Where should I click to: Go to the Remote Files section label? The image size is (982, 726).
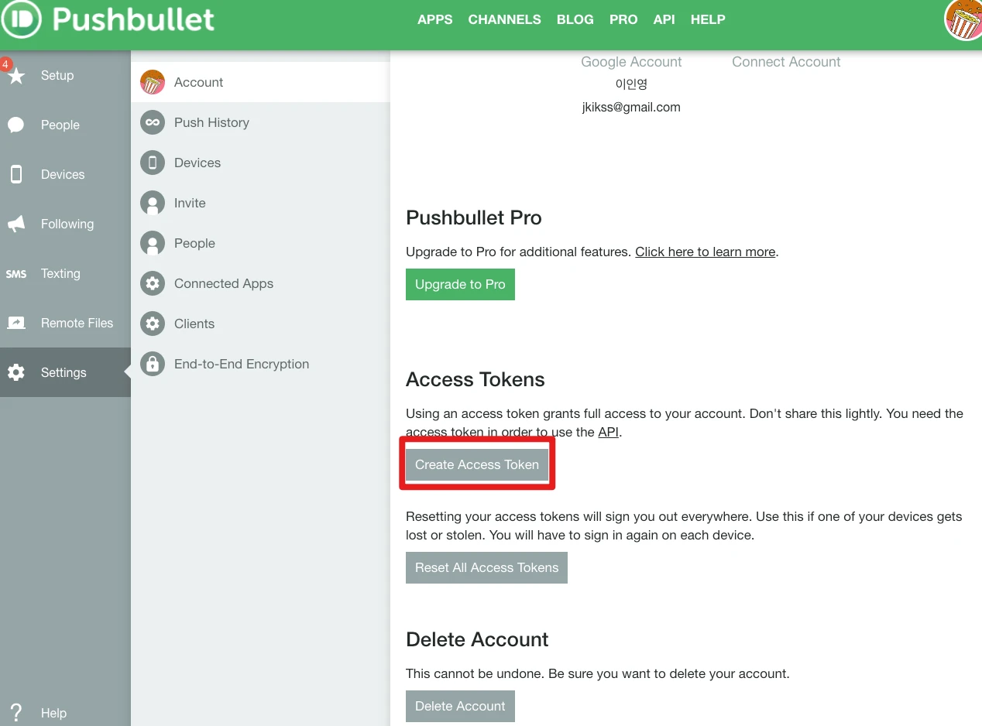click(x=77, y=323)
